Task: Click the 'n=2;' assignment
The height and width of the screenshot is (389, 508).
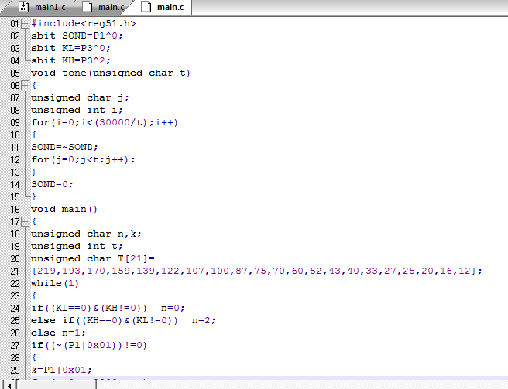Action: (204, 320)
